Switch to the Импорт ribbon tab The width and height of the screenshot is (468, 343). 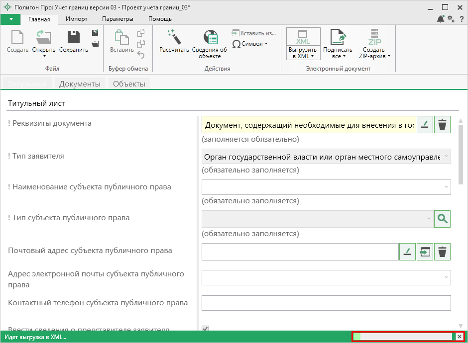(76, 19)
